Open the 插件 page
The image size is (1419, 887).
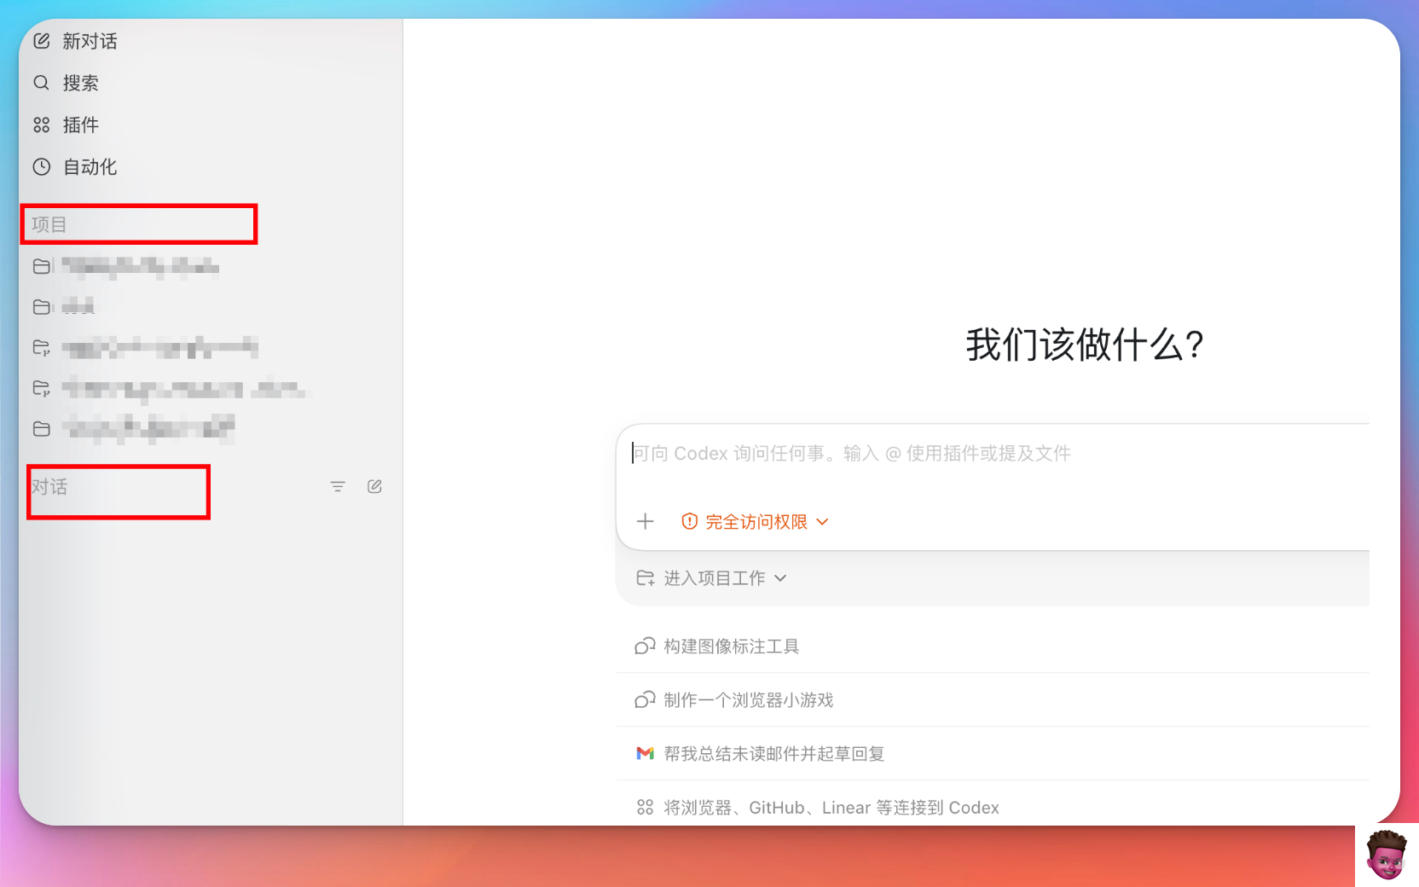coord(80,125)
